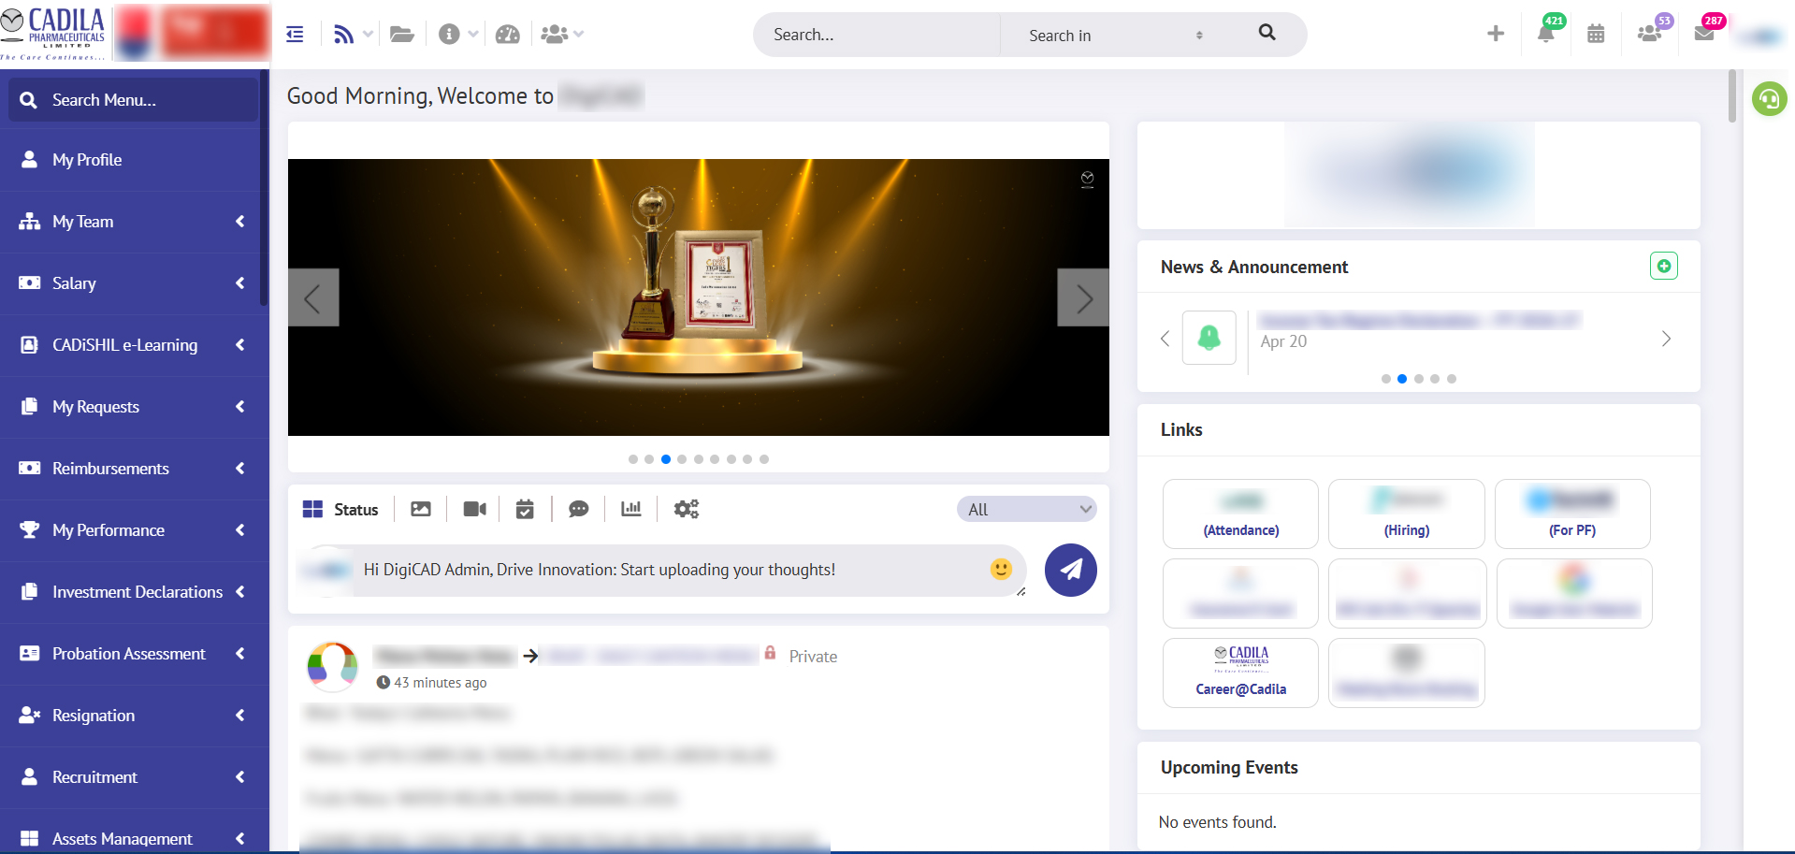Open the RSS feed icon in top toolbar
The image size is (1795, 854).
343,35
